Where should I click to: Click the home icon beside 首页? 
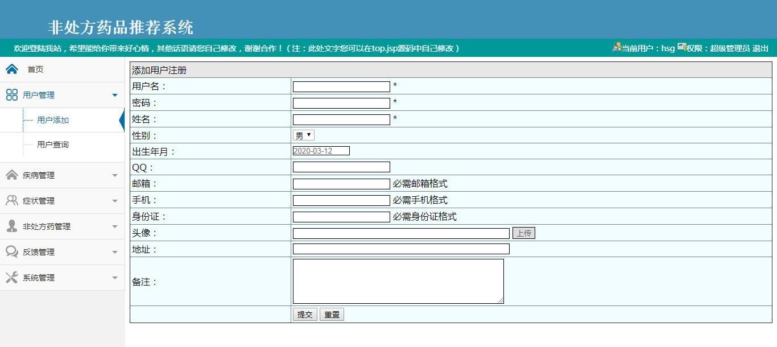[x=12, y=69]
